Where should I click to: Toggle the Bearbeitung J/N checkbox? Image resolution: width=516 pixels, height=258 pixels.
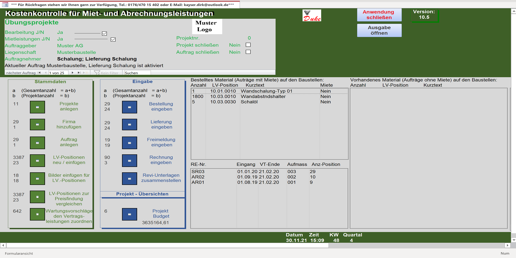(x=104, y=34)
